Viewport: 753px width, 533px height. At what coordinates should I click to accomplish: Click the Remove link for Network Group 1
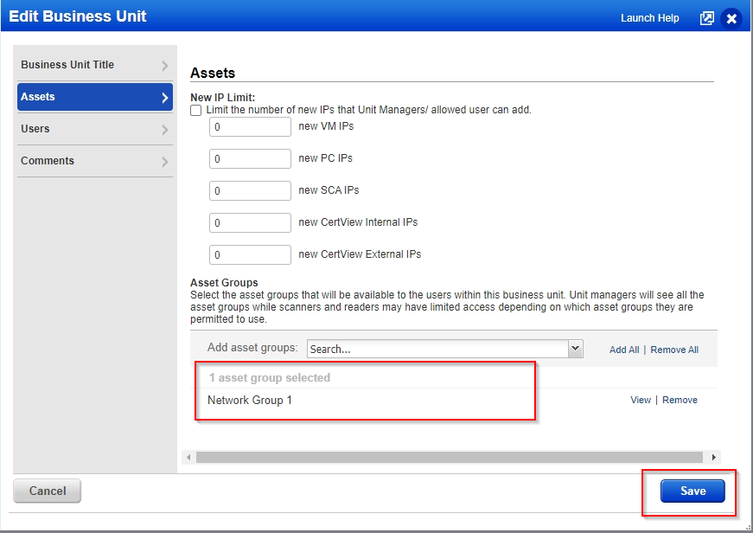[680, 400]
